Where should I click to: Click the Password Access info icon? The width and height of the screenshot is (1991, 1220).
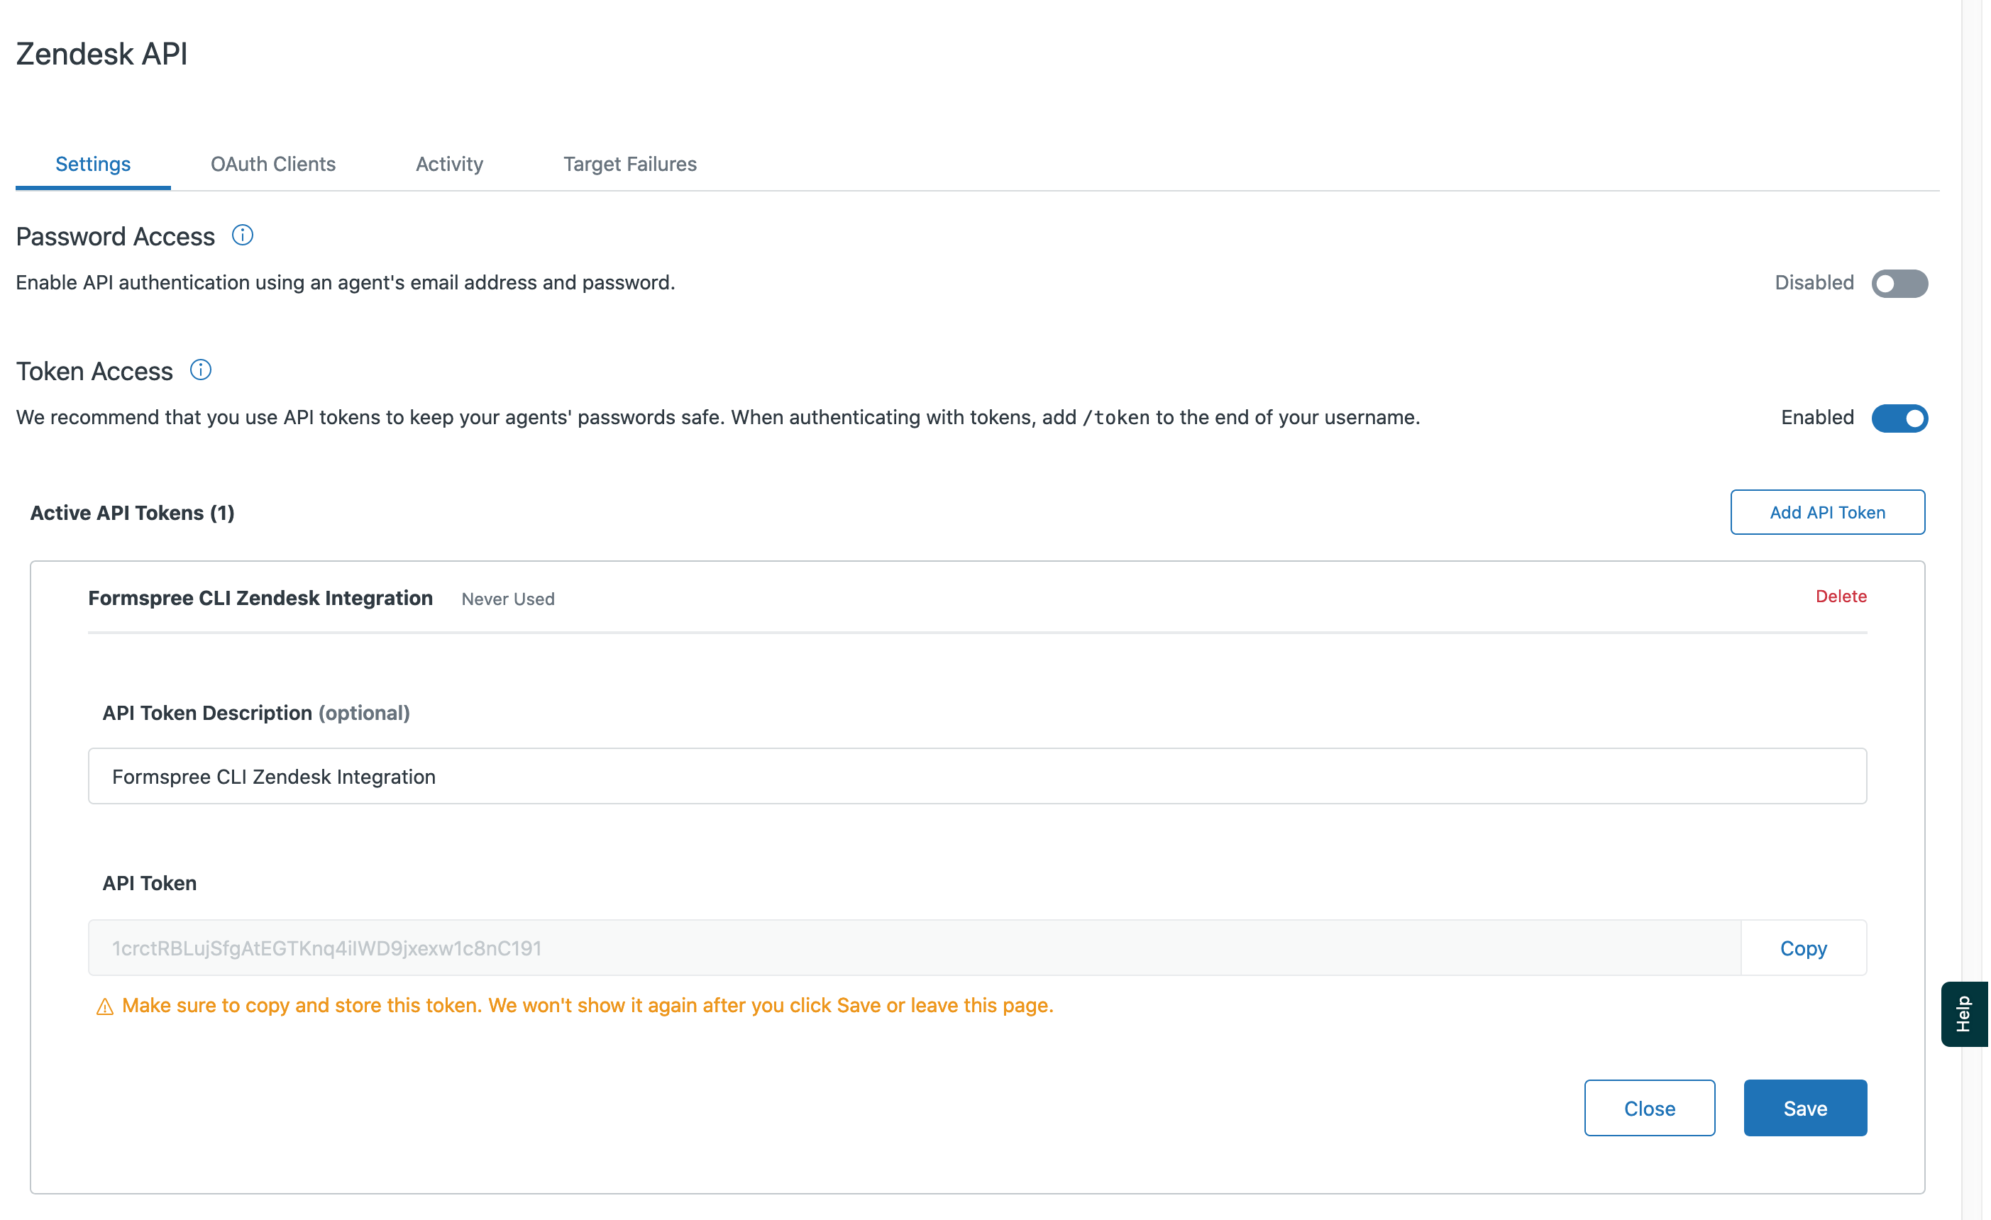pyautogui.click(x=243, y=235)
